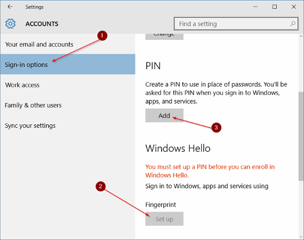Click the partially visible Change button

tap(164, 35)
